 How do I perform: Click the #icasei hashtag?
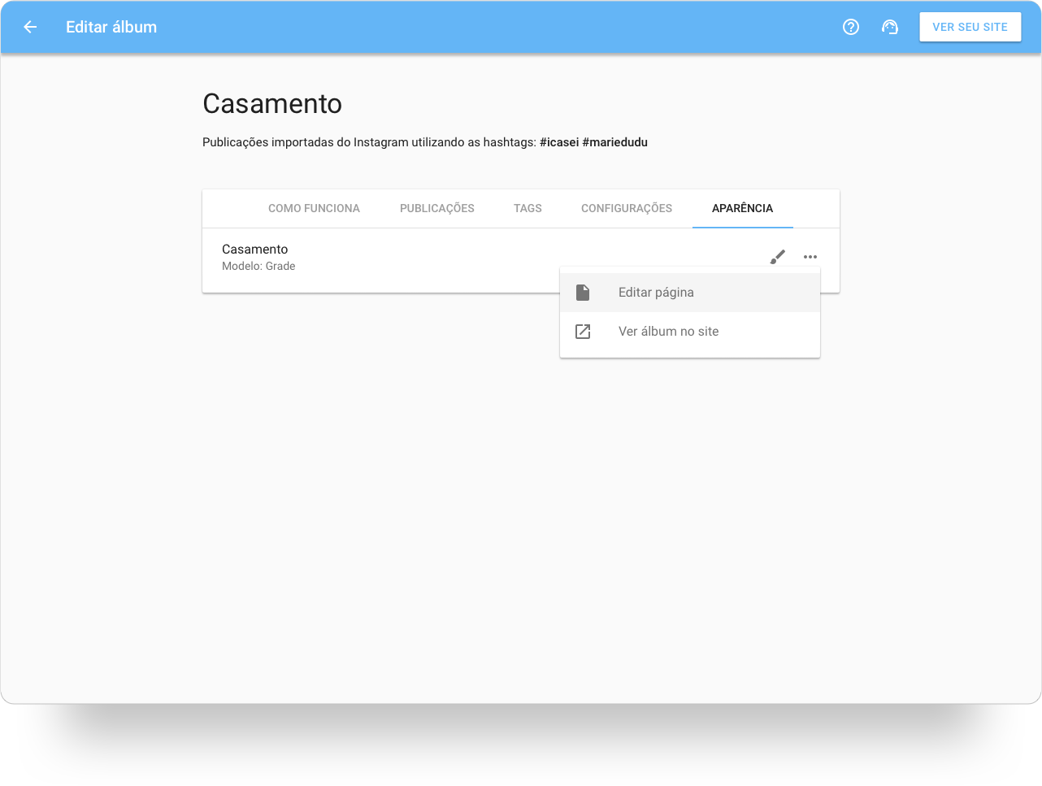pyautogui.click(x=558, y=142)
